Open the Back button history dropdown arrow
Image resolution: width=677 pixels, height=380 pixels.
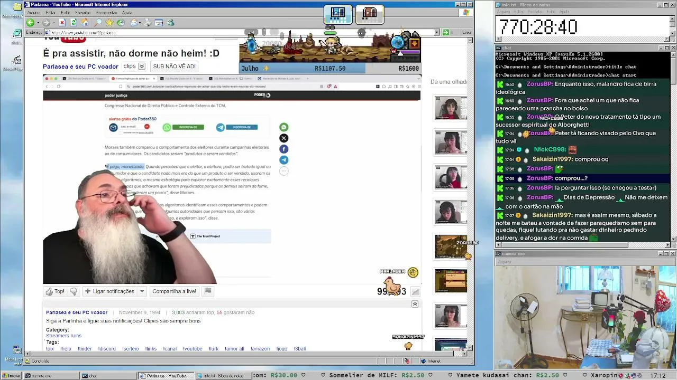click(37, 23)
